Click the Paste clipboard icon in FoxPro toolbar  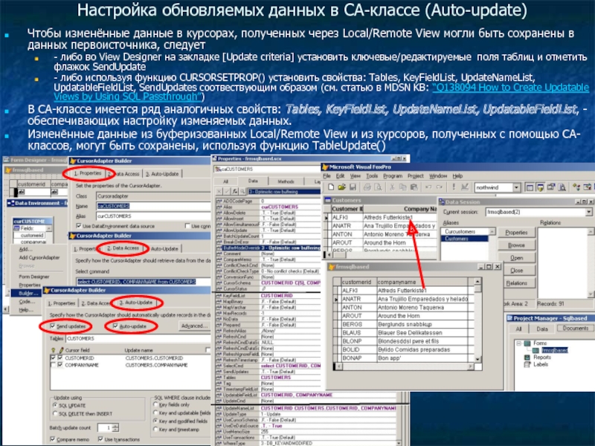coord(414,187)
